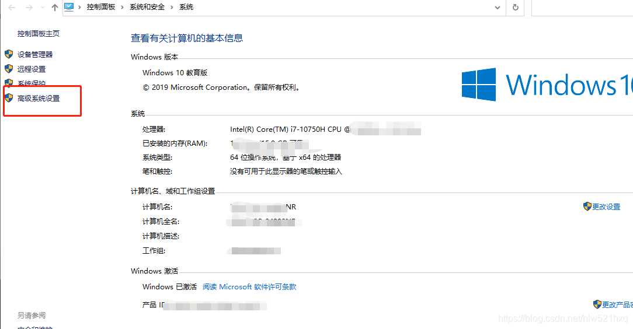The image size is (633, 329).
Task: Go back with the left arrow
Action: (12, 7)
